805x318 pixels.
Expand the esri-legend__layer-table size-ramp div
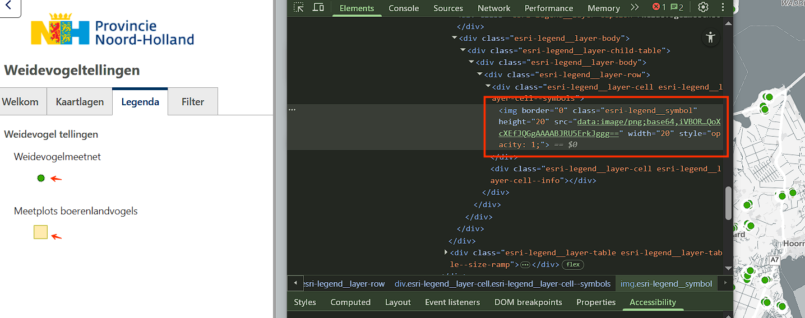(446, 252)
